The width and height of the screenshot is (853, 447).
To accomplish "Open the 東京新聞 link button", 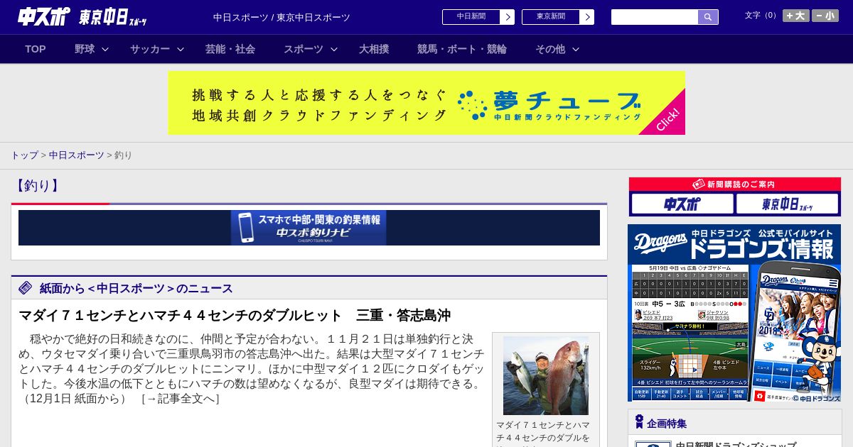I will pos(551,17).
